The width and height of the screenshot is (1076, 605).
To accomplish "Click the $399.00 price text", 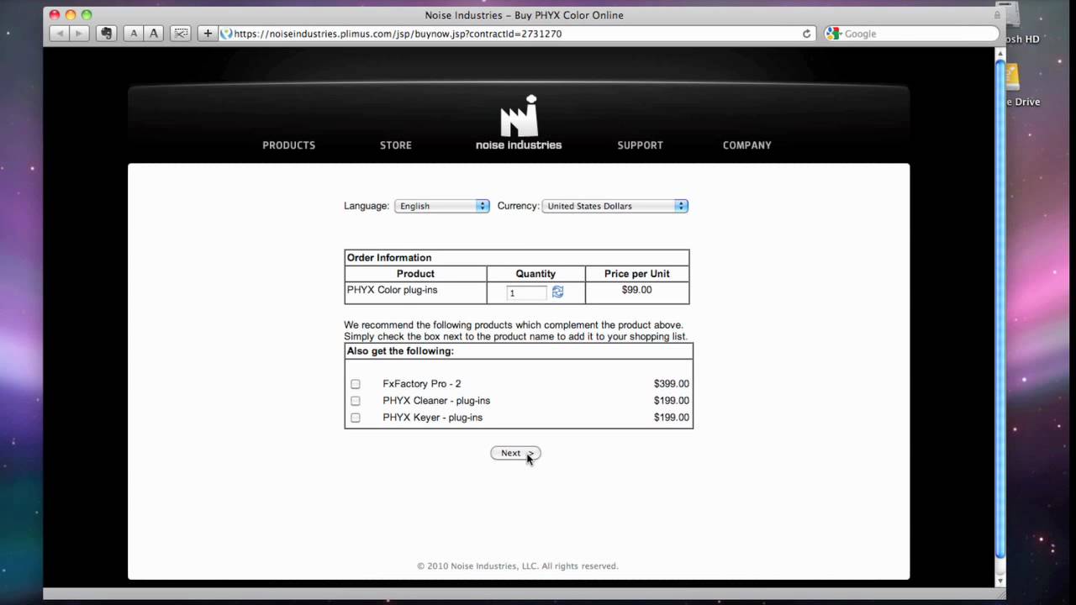I will pyautogui.click(x=672, y=384).
